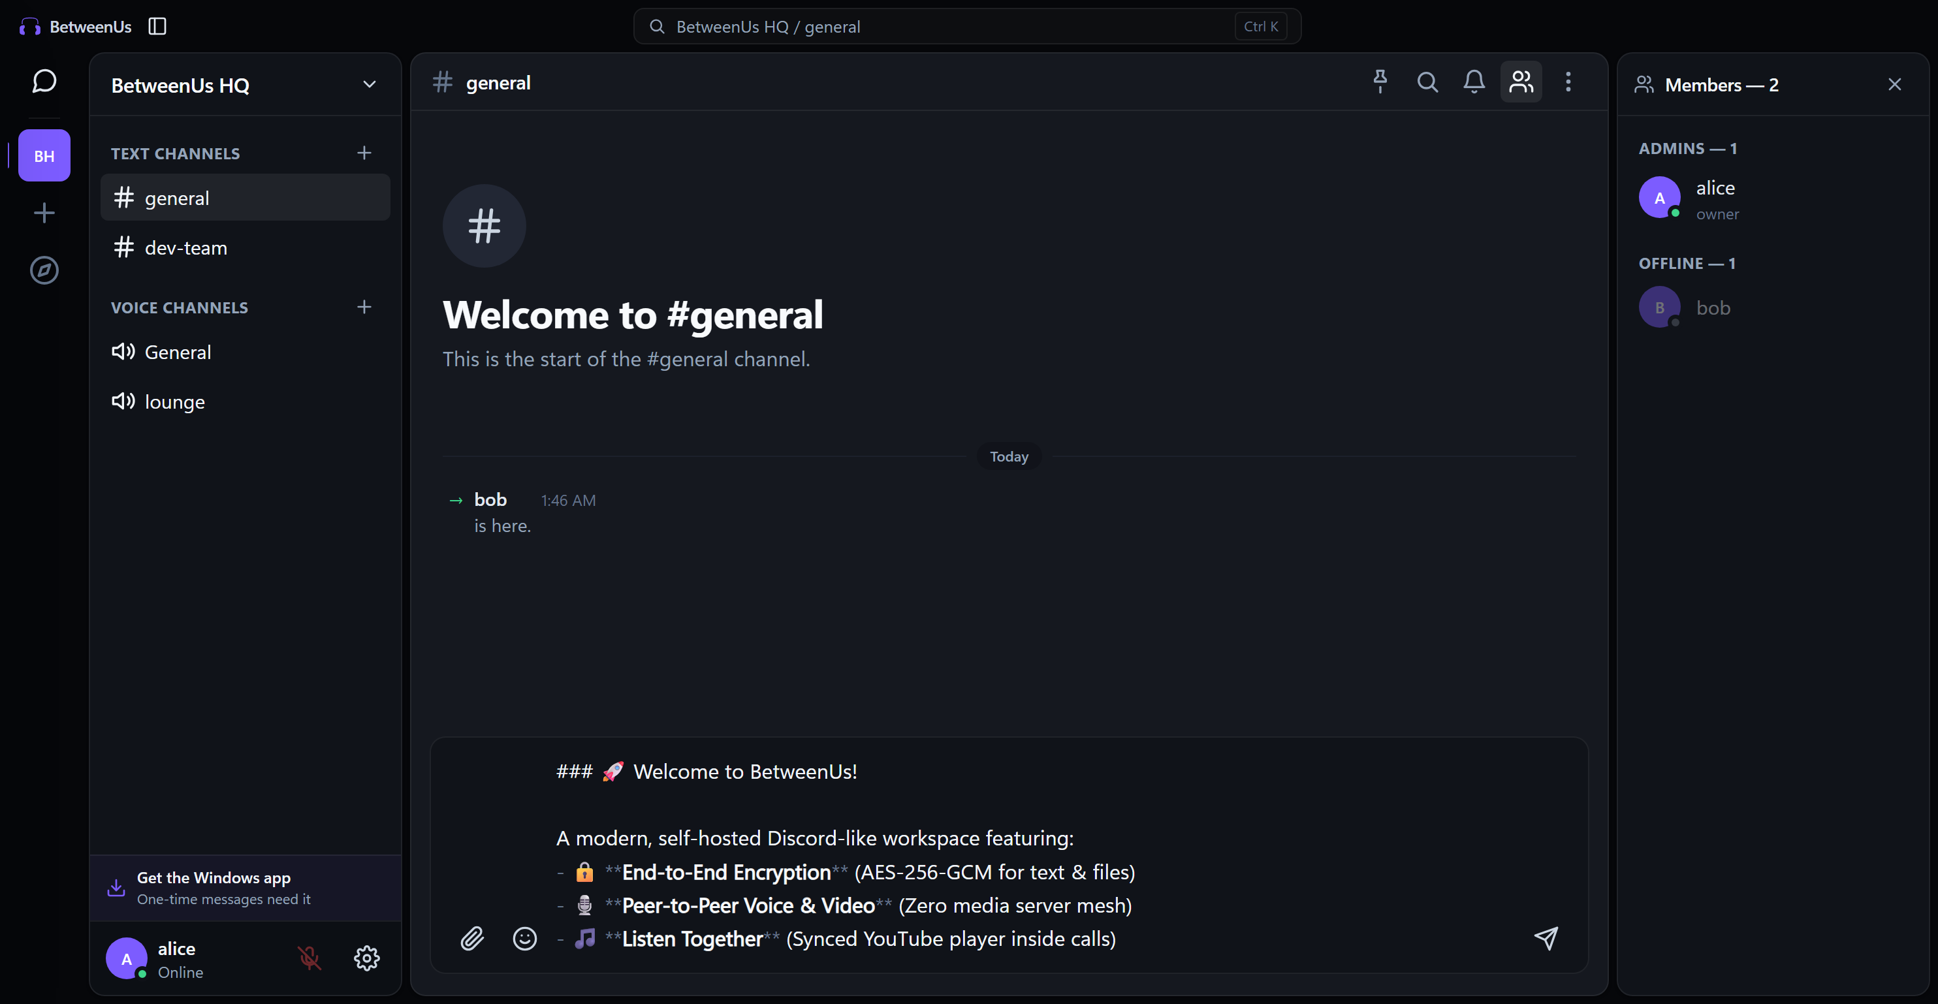Toggle the members list panel

(x=1521, y=81)
